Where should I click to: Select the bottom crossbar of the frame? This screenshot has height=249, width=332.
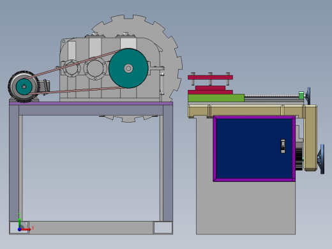[91, 227]
